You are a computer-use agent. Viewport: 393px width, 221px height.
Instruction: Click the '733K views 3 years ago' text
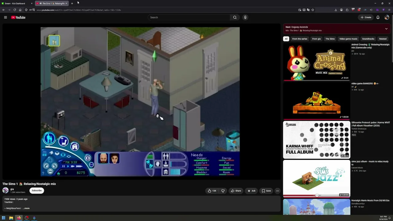pyautogui.click(x=16, y=199)
